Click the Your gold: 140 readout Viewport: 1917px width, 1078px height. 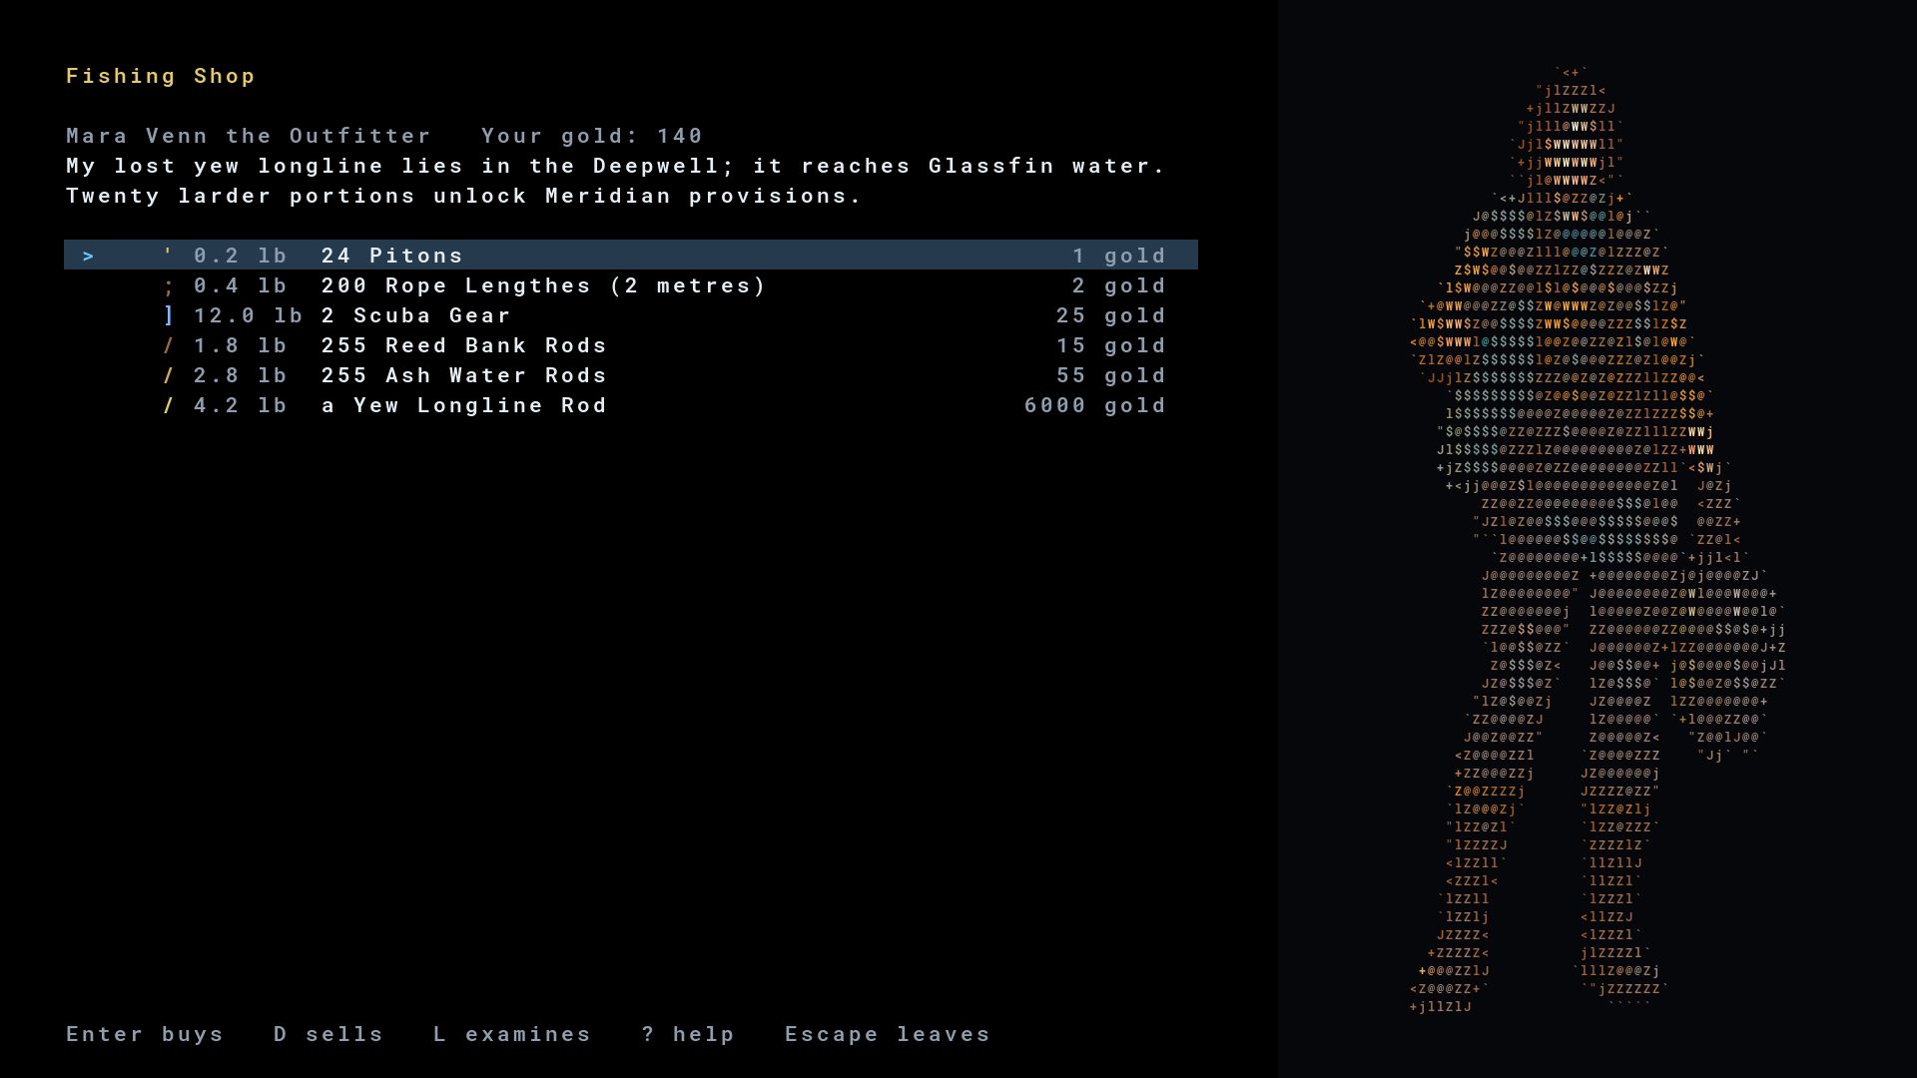592,136
